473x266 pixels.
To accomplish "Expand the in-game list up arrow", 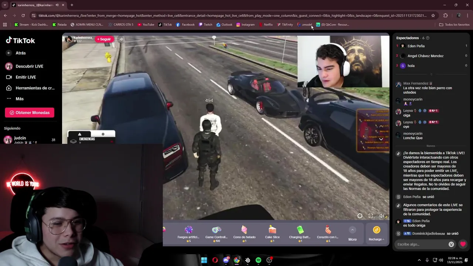I will [x=381, y=126].
